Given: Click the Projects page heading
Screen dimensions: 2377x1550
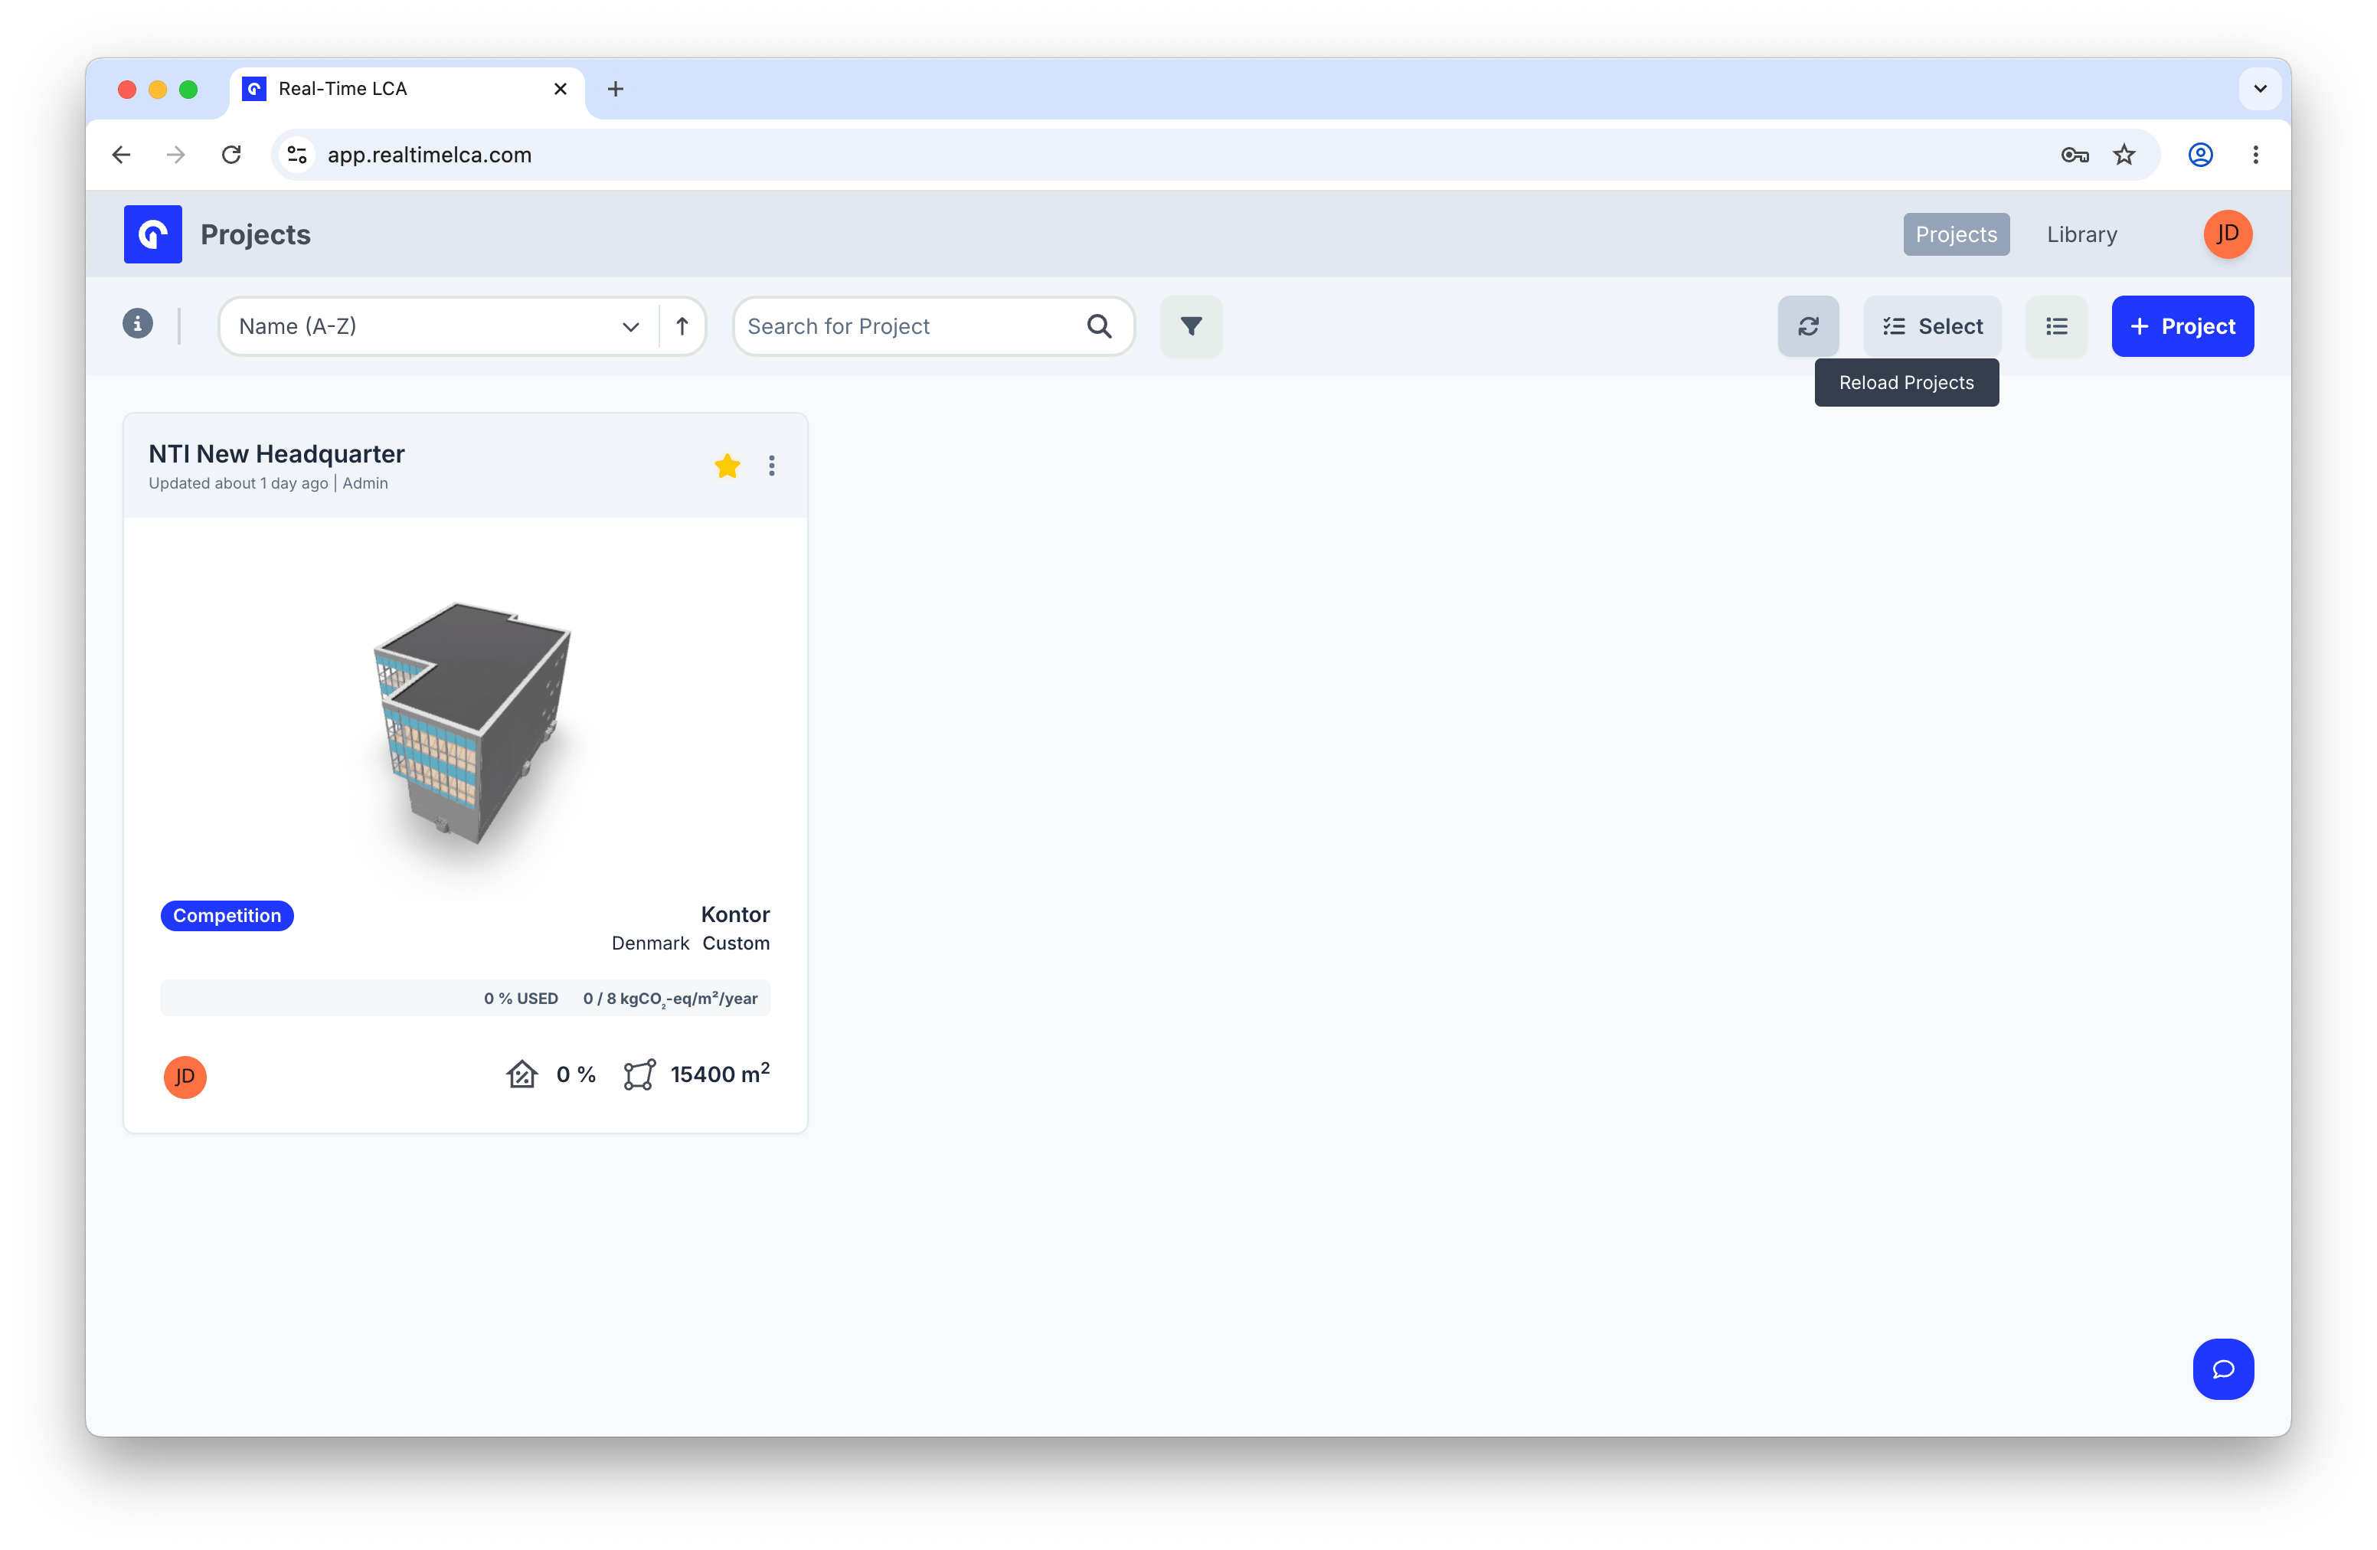Looking at the screenshot, I should [x=256, y=234].
